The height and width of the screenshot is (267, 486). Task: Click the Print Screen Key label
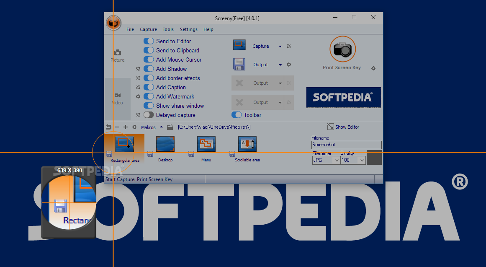[x=342, y=67]
